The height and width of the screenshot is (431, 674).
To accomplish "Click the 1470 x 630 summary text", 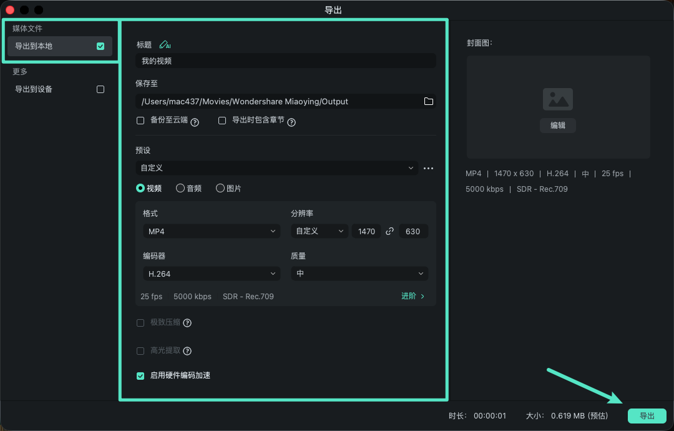I will 514,174.
